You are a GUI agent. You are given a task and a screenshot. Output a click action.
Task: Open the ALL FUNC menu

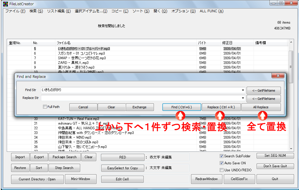click(x=211, y=11)
